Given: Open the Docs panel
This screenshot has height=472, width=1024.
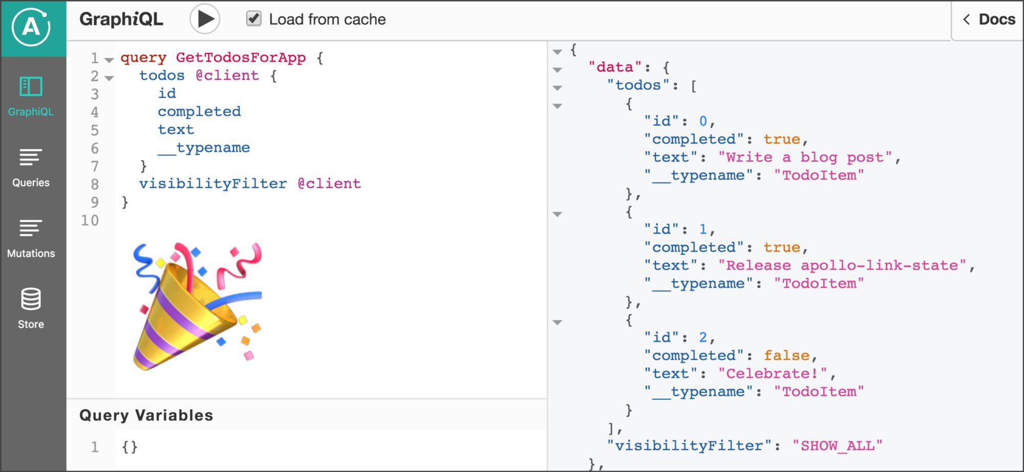Looking at the screenshot, I should 996,19.
